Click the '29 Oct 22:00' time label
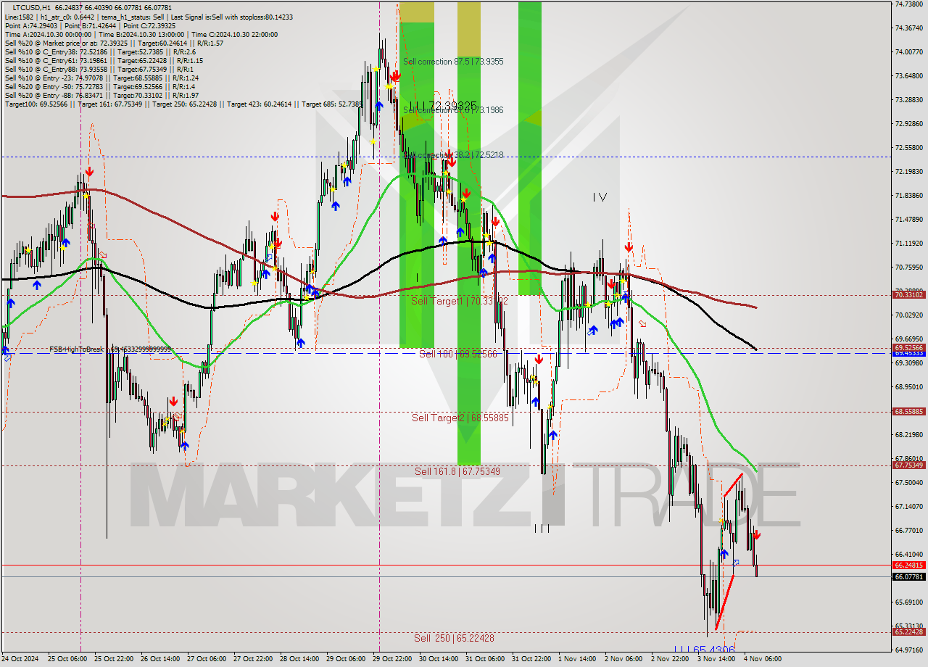The width and height of the screenshot is (928, 667). (392, 658)
